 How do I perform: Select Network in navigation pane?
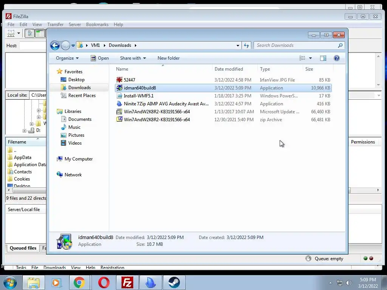73,175
